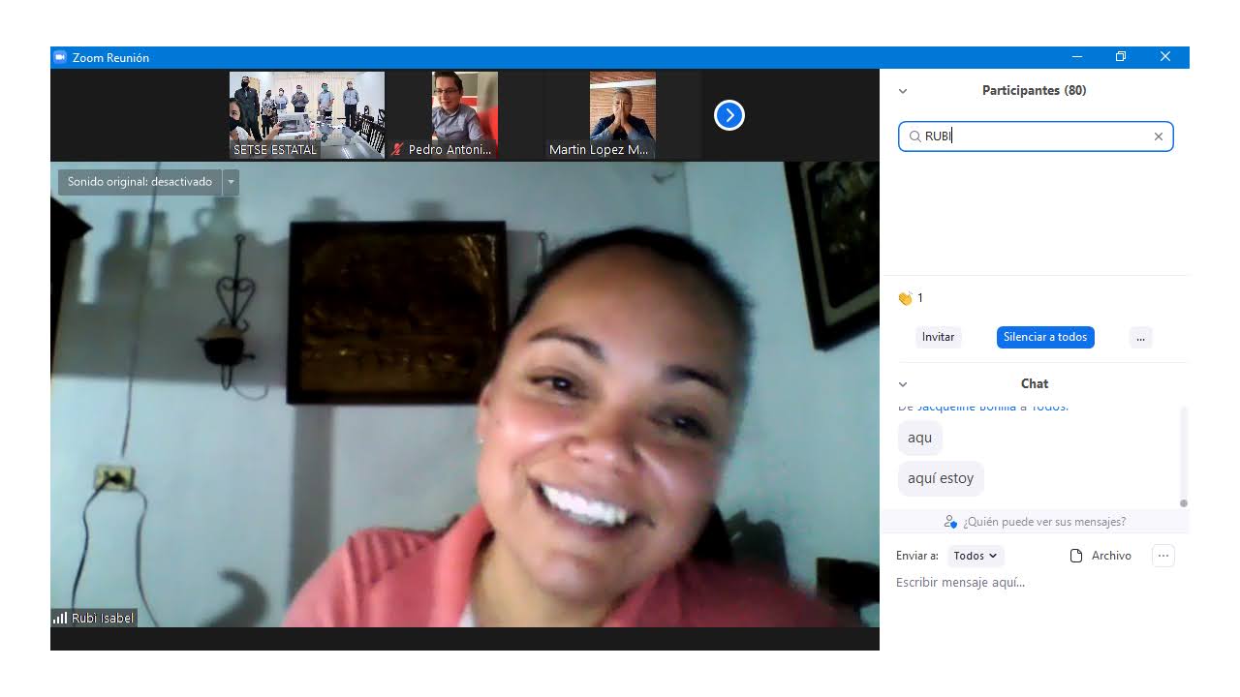
Task: Clear the participant search with X icon
Action: click(1158, 136)
